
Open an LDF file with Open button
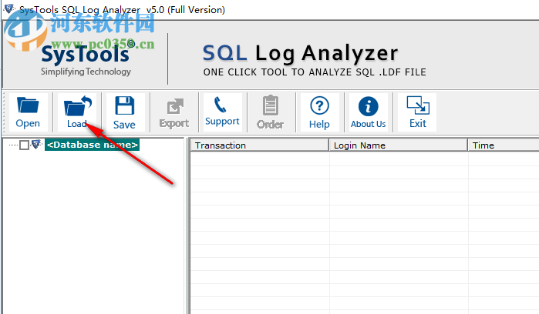(28, 112)
